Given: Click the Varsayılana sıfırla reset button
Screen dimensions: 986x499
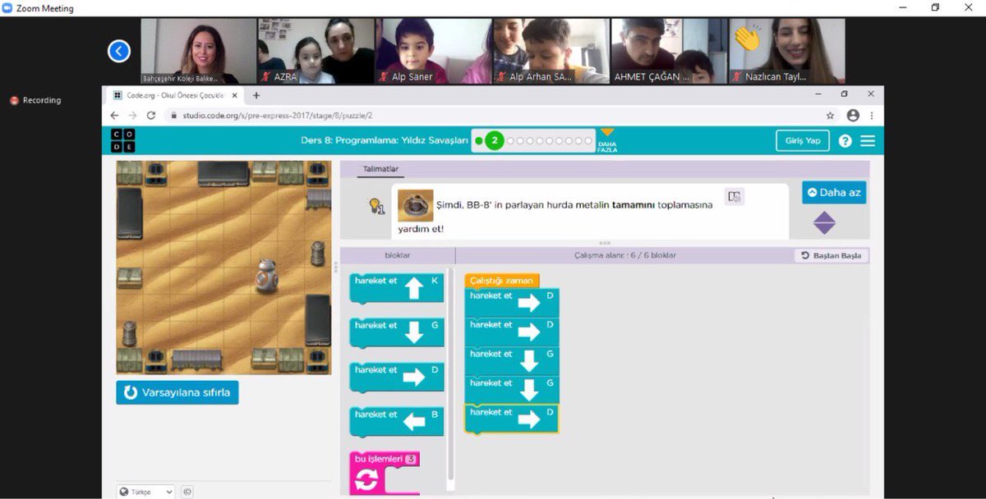Looking at the screenshot, I should pos(177,392).
